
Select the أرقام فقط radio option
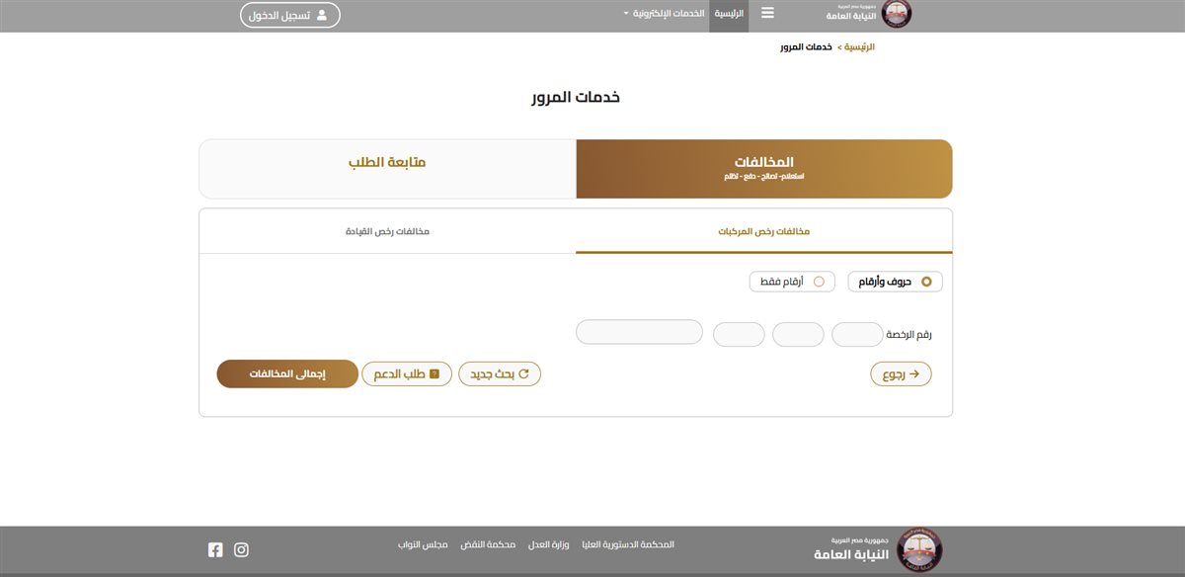pyautogui.click(x=818, y=282)
